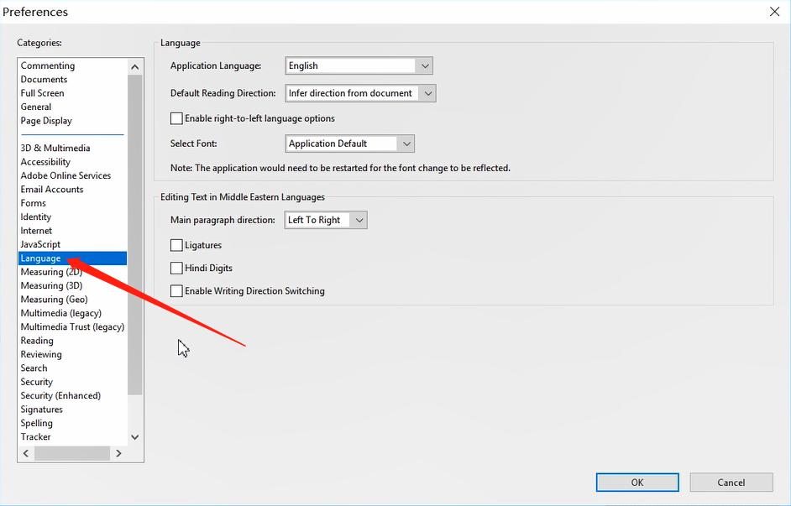Close the Preferences dialog with the X

pos(774,12)
